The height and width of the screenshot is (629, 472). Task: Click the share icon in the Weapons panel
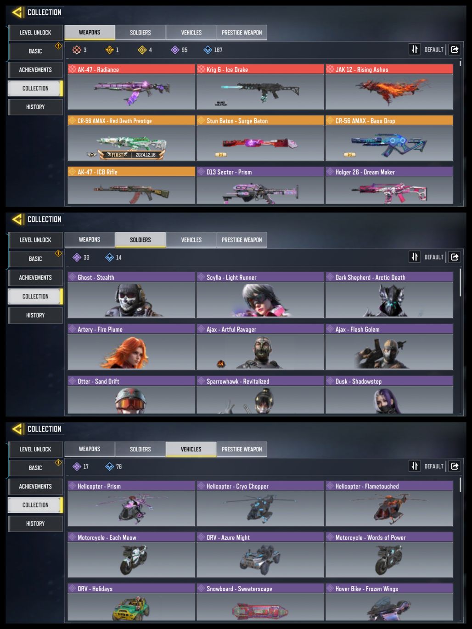pyautogui.click(x=455, y=50)
